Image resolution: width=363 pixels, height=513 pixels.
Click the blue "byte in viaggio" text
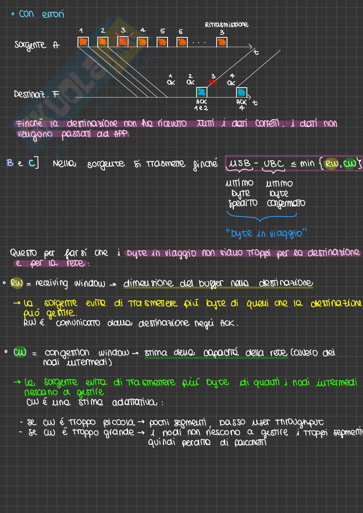pyautogui.click(x=266, y=233)
